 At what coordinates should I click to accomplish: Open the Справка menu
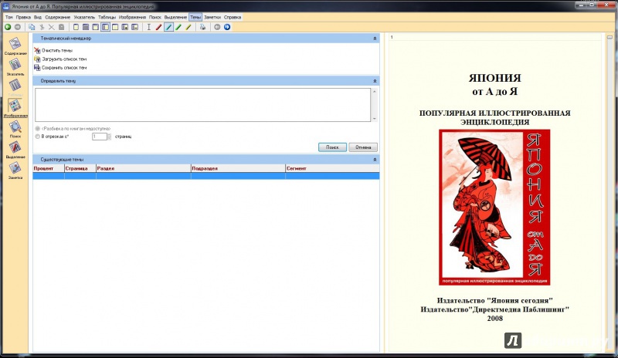tap(233, 17)
